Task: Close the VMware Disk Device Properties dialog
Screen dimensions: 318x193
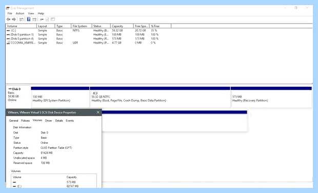Action: pos(98,112)
